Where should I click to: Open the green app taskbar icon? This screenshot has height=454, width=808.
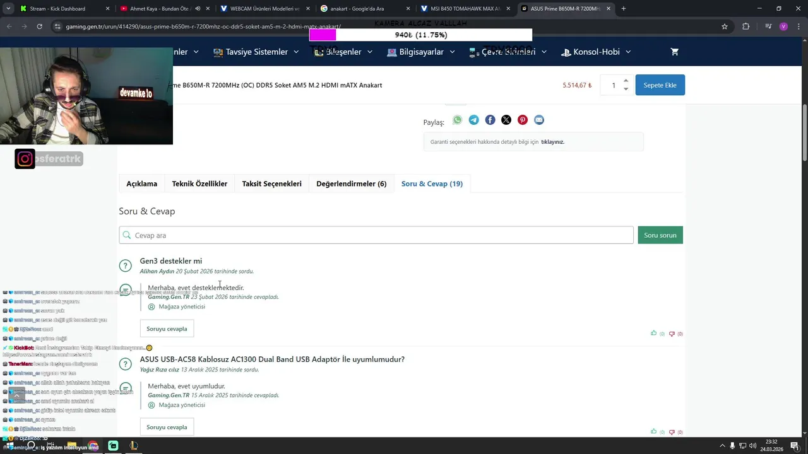[113, 446]
